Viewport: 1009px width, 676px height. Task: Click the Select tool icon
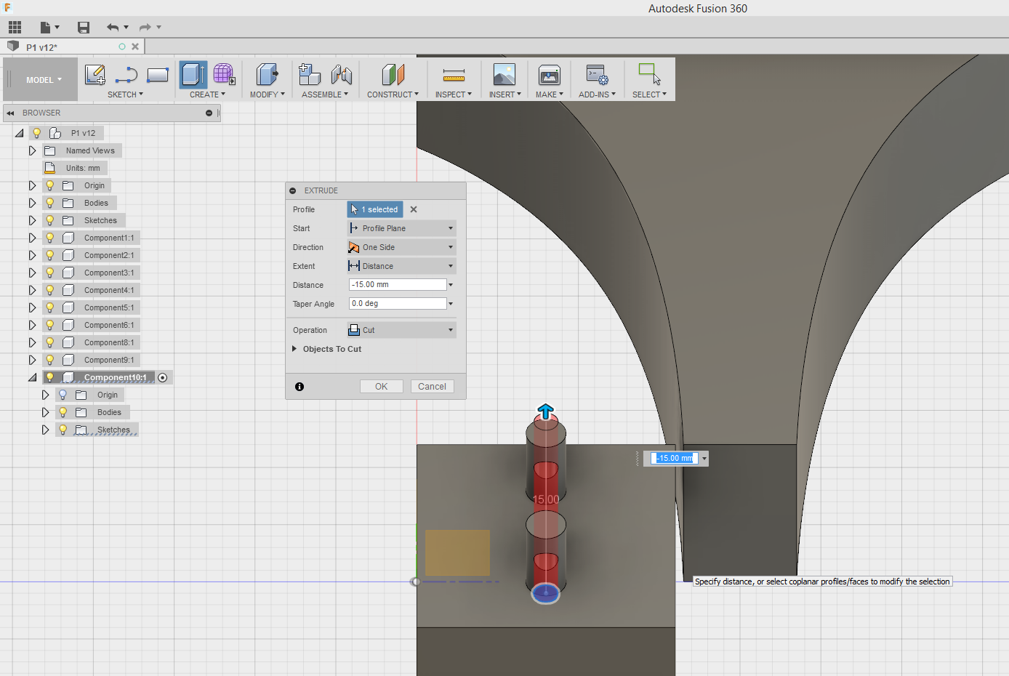(x=649, y=74)
